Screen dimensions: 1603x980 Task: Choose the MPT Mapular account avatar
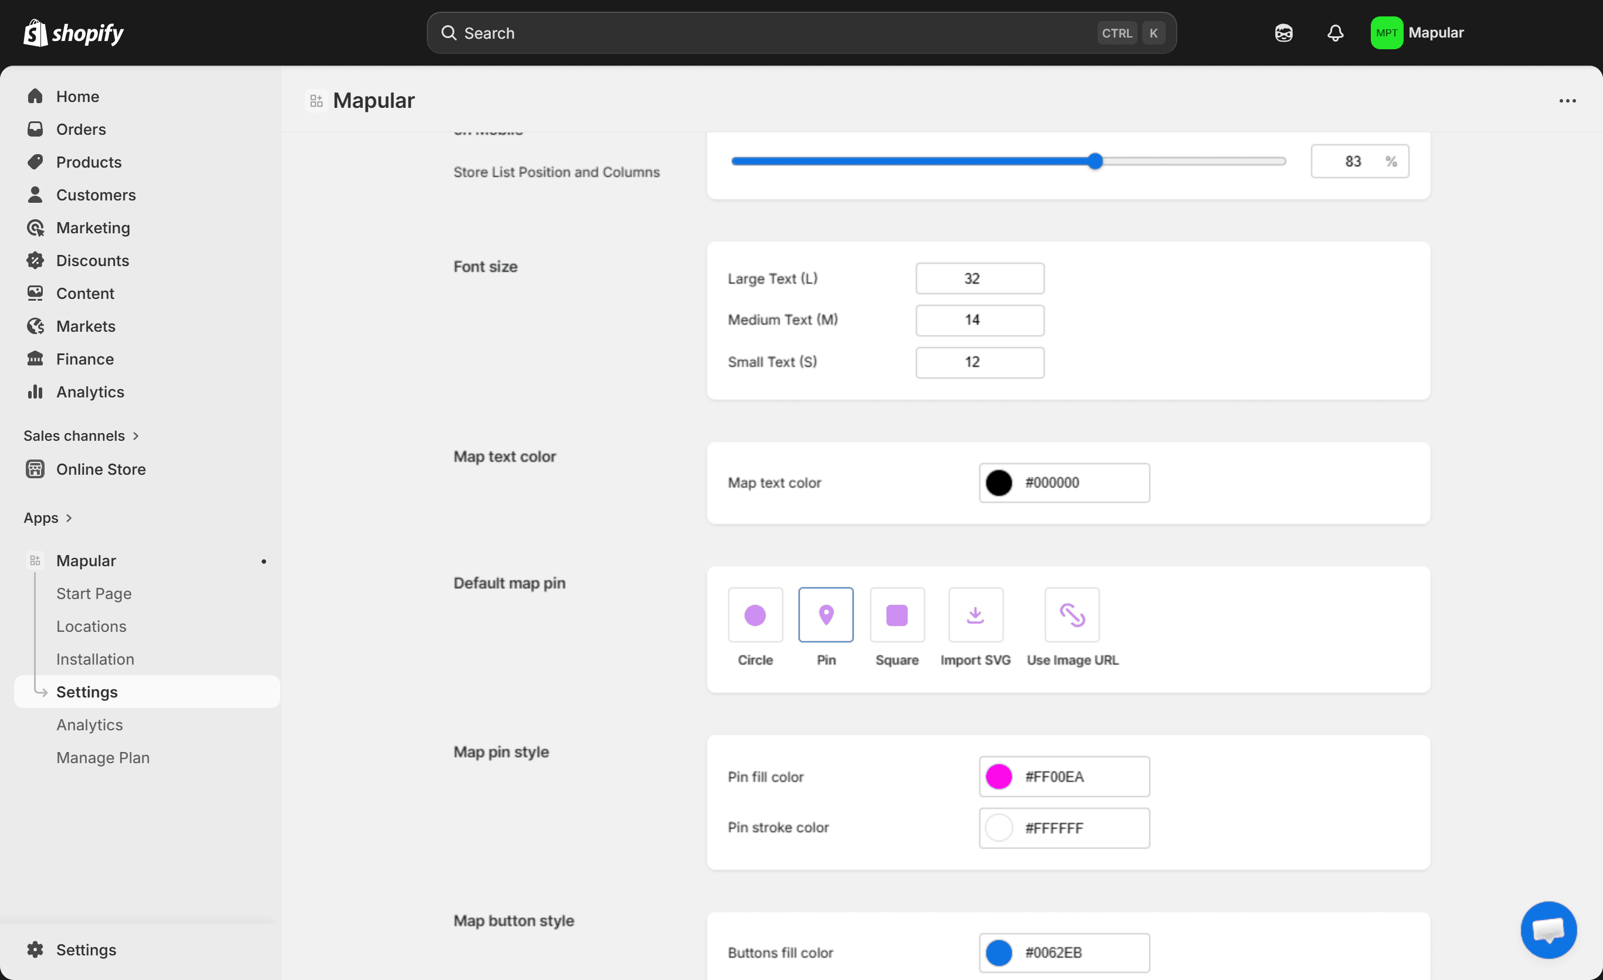(x=1387, y=32)
